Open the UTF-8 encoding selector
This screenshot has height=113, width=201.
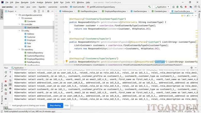tap(180, 111)
